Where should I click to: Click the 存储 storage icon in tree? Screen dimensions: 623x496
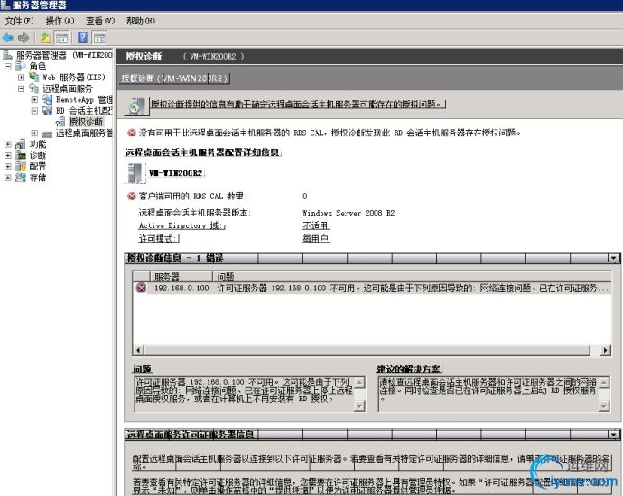coord(21,178)
